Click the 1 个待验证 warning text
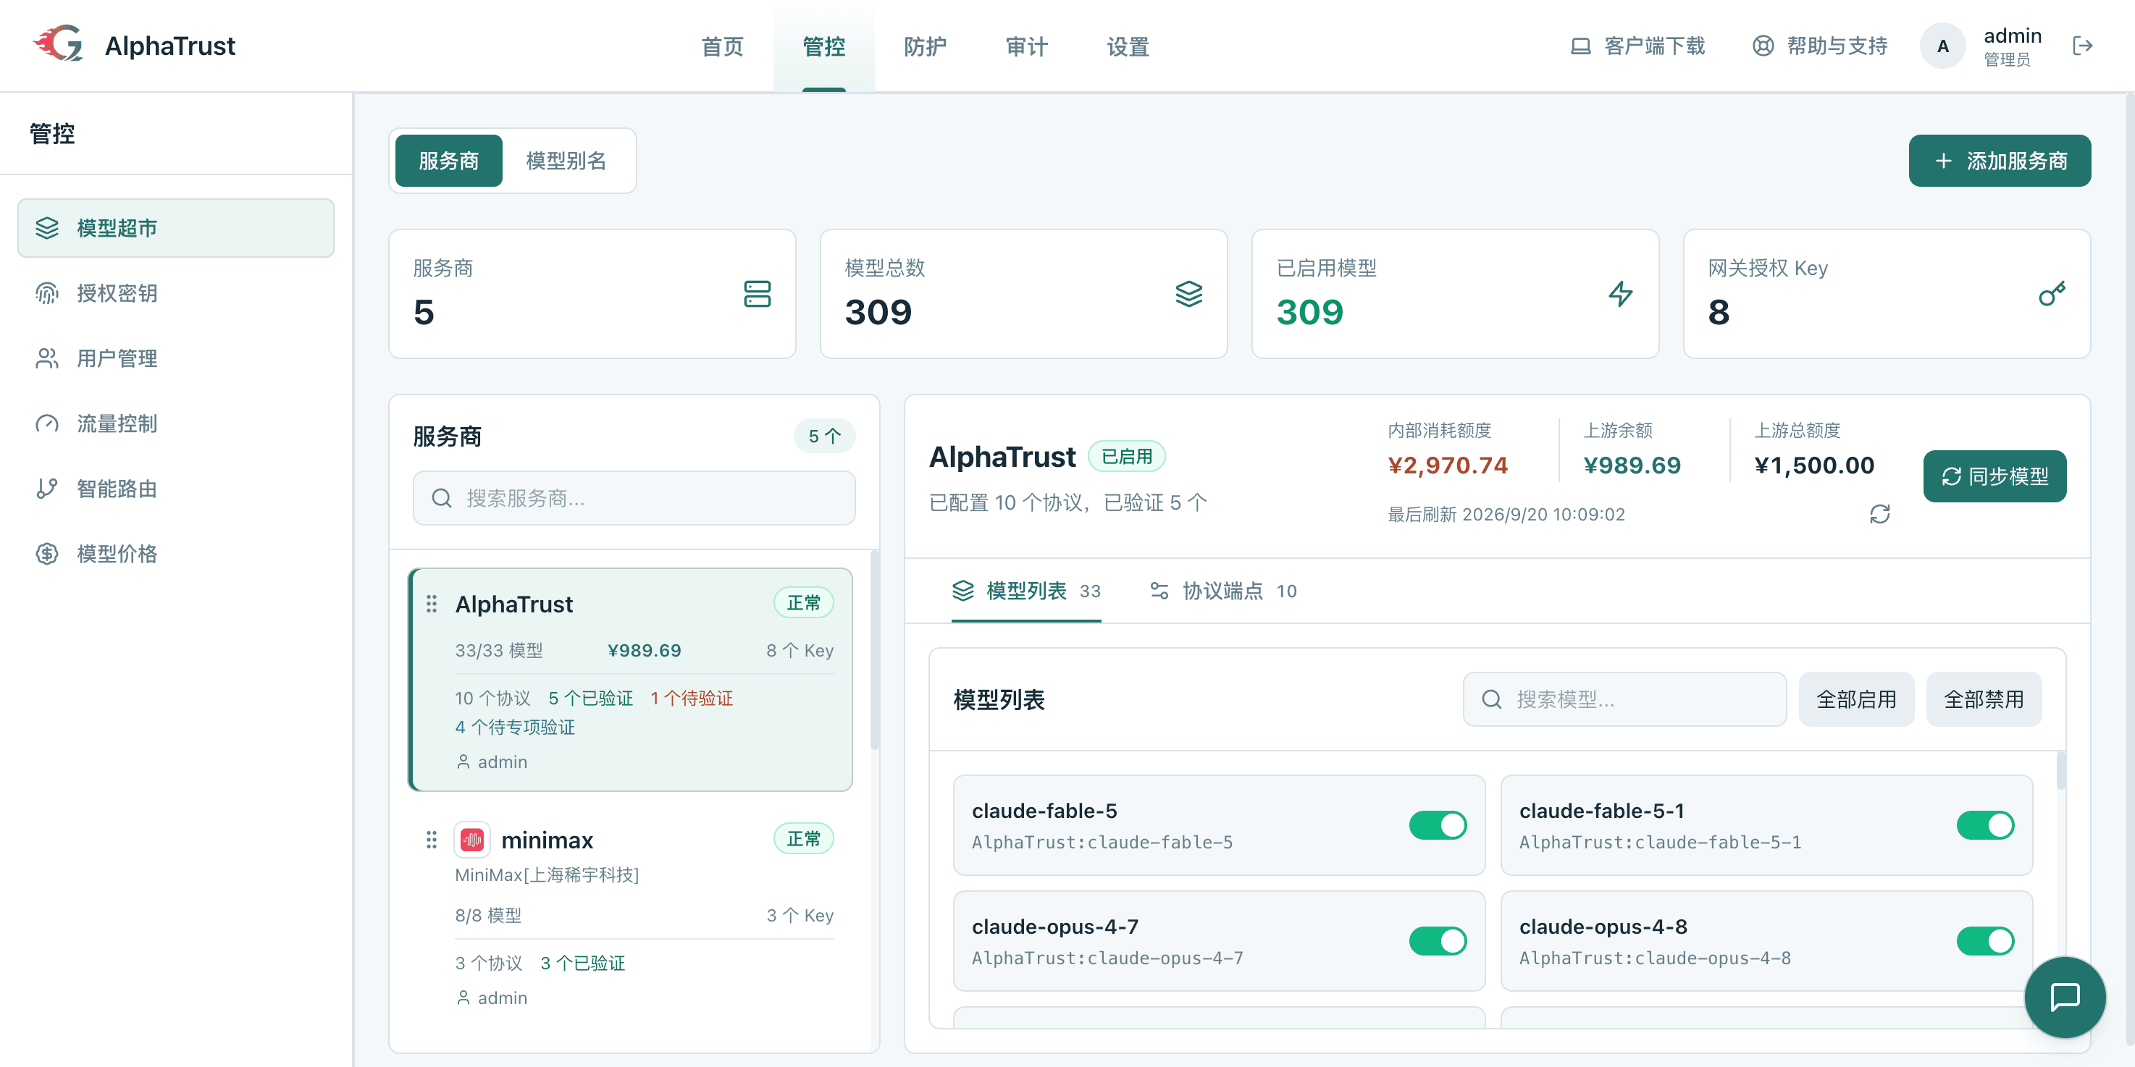This screenshot has height=1067, width=2135. pyautogui.click(x=691, y=699)
